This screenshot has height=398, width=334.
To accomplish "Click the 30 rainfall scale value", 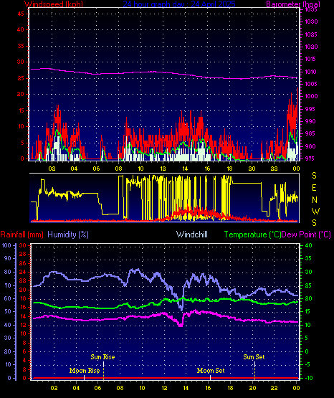I will pyautogui.click(x=23, y=245).
